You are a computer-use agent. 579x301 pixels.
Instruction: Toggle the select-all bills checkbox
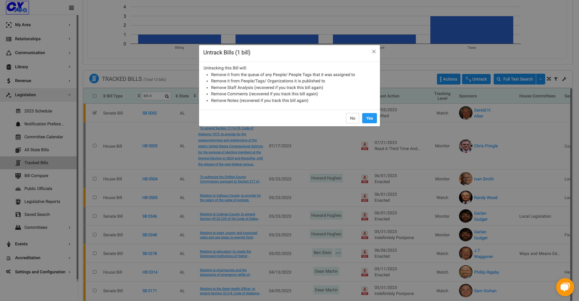[95, 96]
